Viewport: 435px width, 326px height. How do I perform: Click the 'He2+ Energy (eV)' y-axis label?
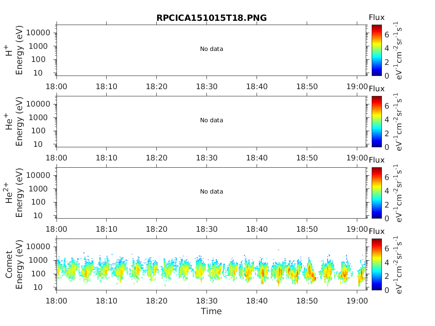(14, 193)
